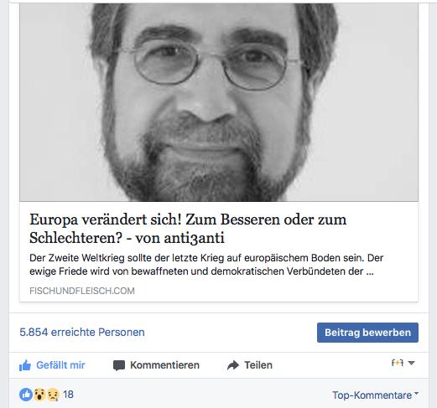Click the sad reaction emoji icon

coord(53,395)
